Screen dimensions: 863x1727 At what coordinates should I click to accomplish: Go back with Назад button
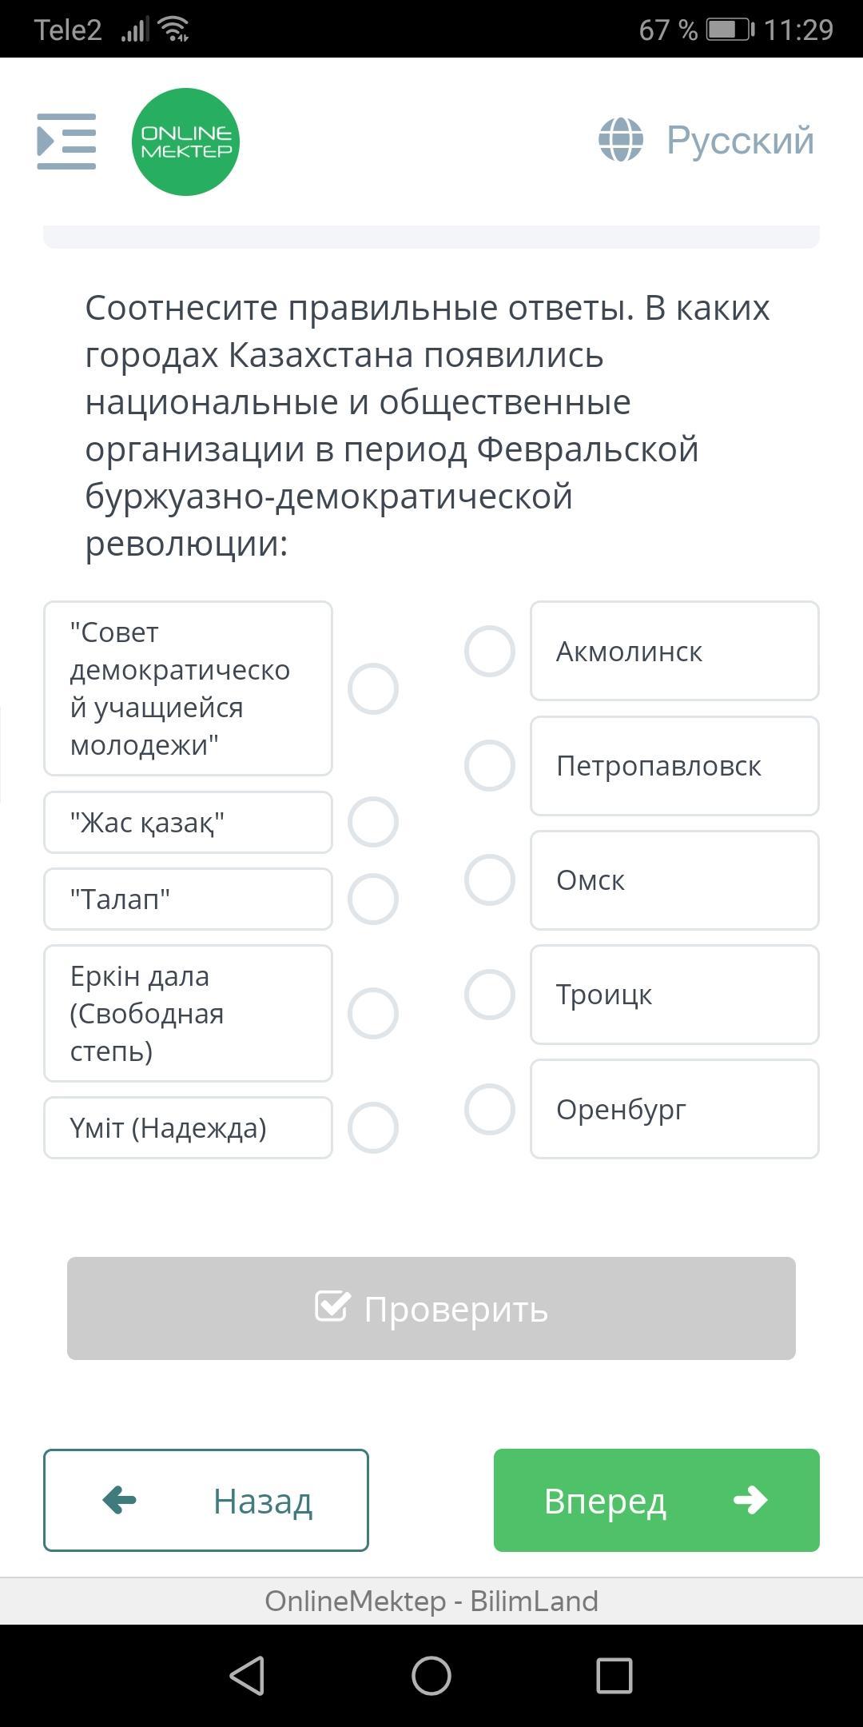click(x=206, y=1500)
